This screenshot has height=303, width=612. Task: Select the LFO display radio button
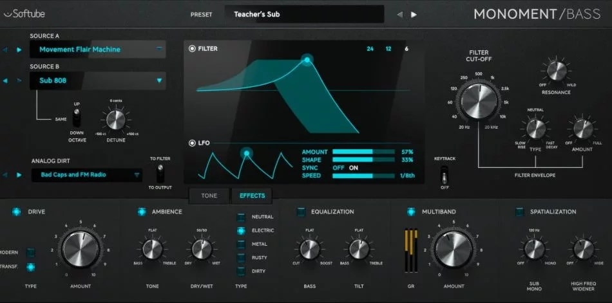point(192,143)
